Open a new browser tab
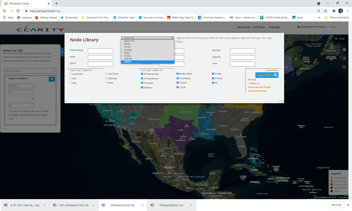 click(56, 3)
